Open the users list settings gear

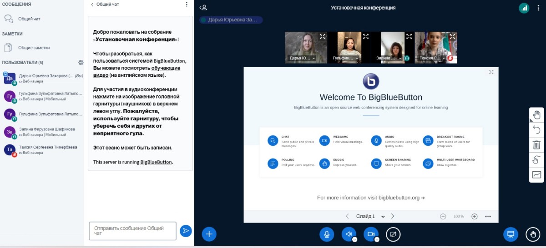pyautogui.click(x=81, y=62)
